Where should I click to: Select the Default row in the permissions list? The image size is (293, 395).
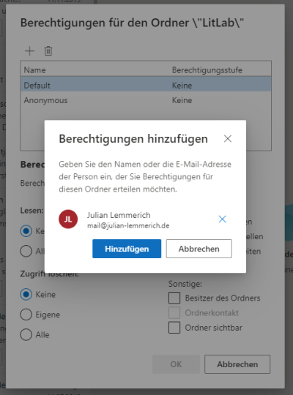click(146, 85)
